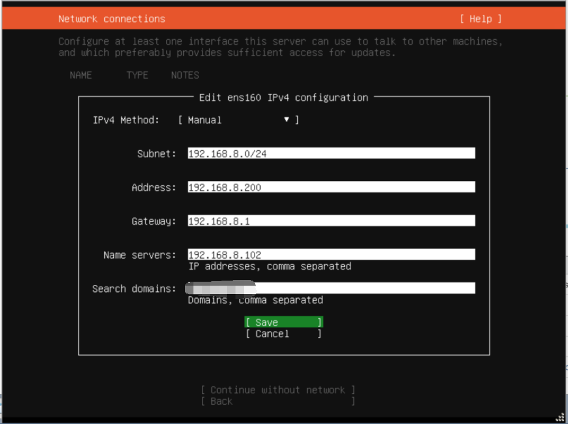Click the IP addresses, comma separated hint
The image size is (568, 424).
(x=270, y=266)
